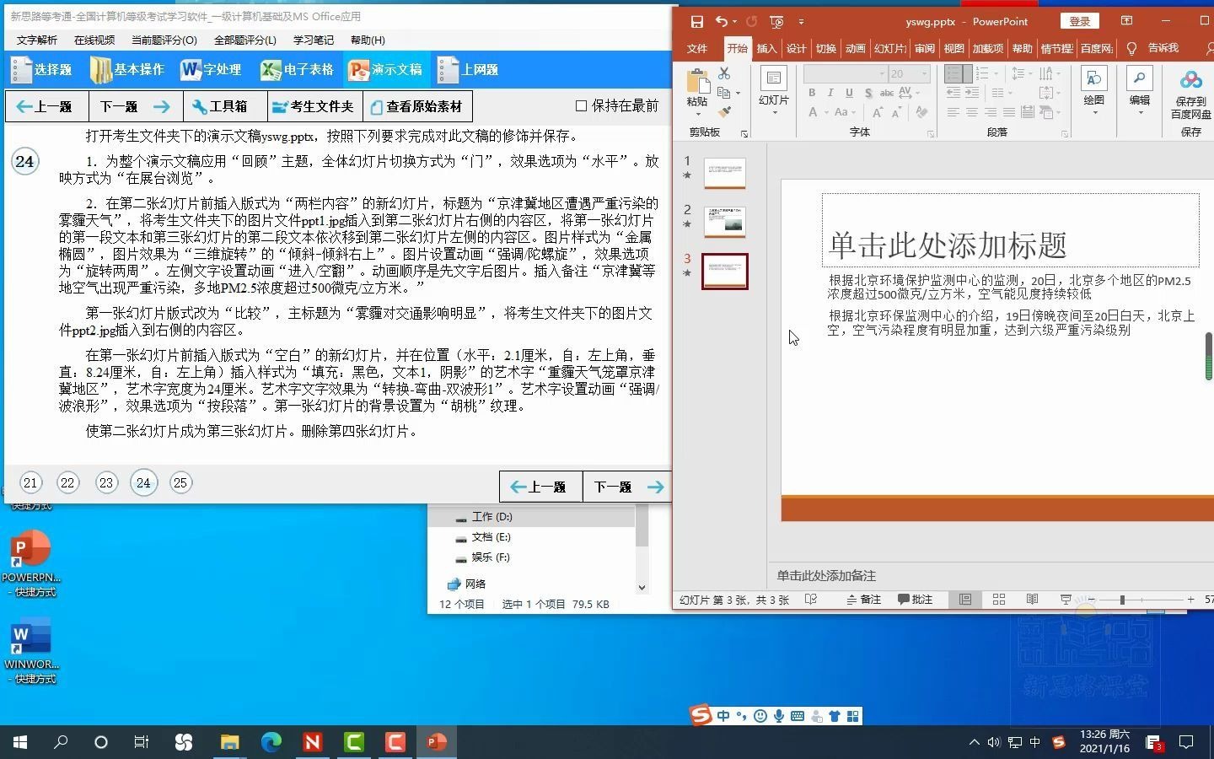Image resolution: width=1214 pixels, height=759 pixels.
Task: Click the 工具箱 toolbar icon
Action: (x=222, y=106)
